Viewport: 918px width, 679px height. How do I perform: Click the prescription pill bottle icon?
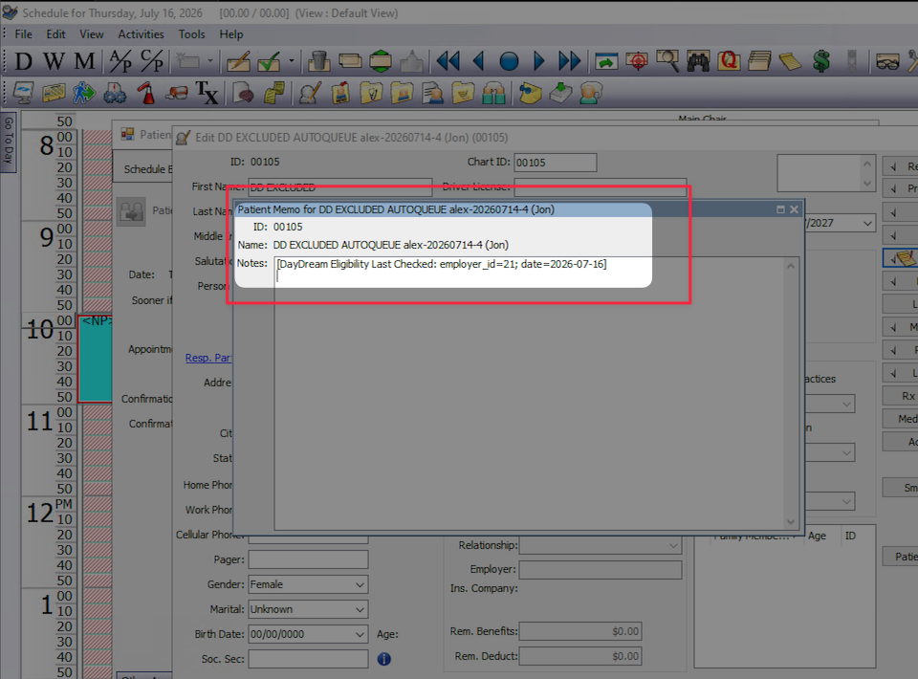coord(176,93)
